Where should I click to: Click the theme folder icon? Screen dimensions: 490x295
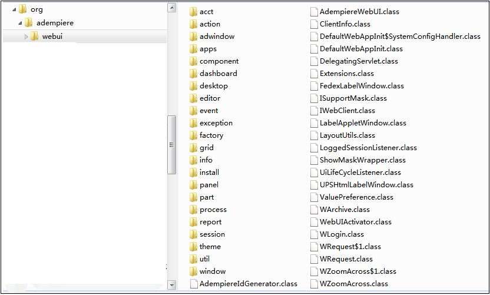coord(193,247)
